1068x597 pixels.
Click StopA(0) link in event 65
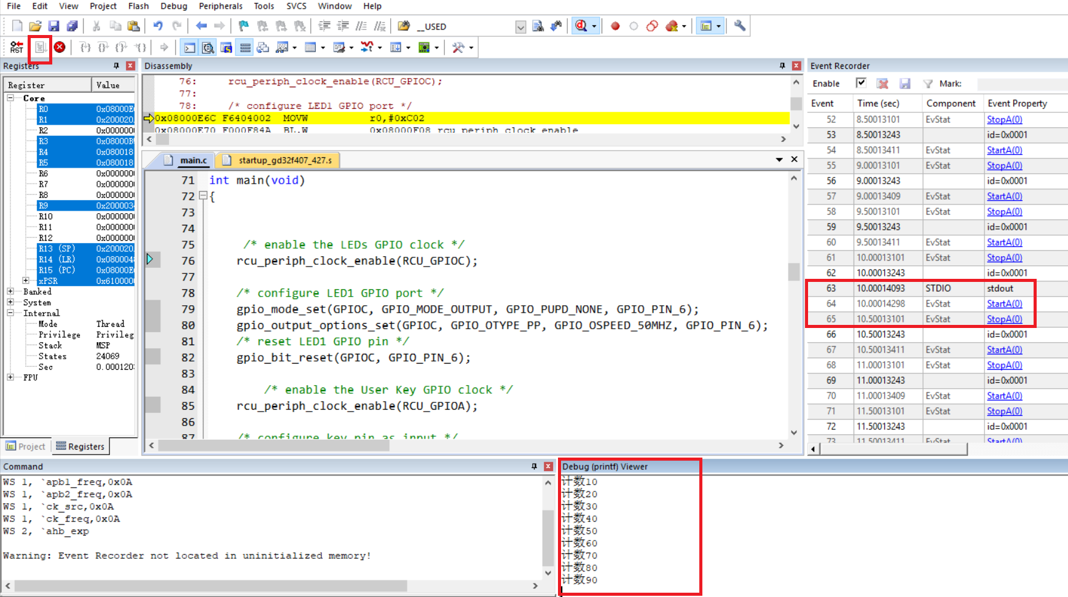click(x=1004, y=319)
